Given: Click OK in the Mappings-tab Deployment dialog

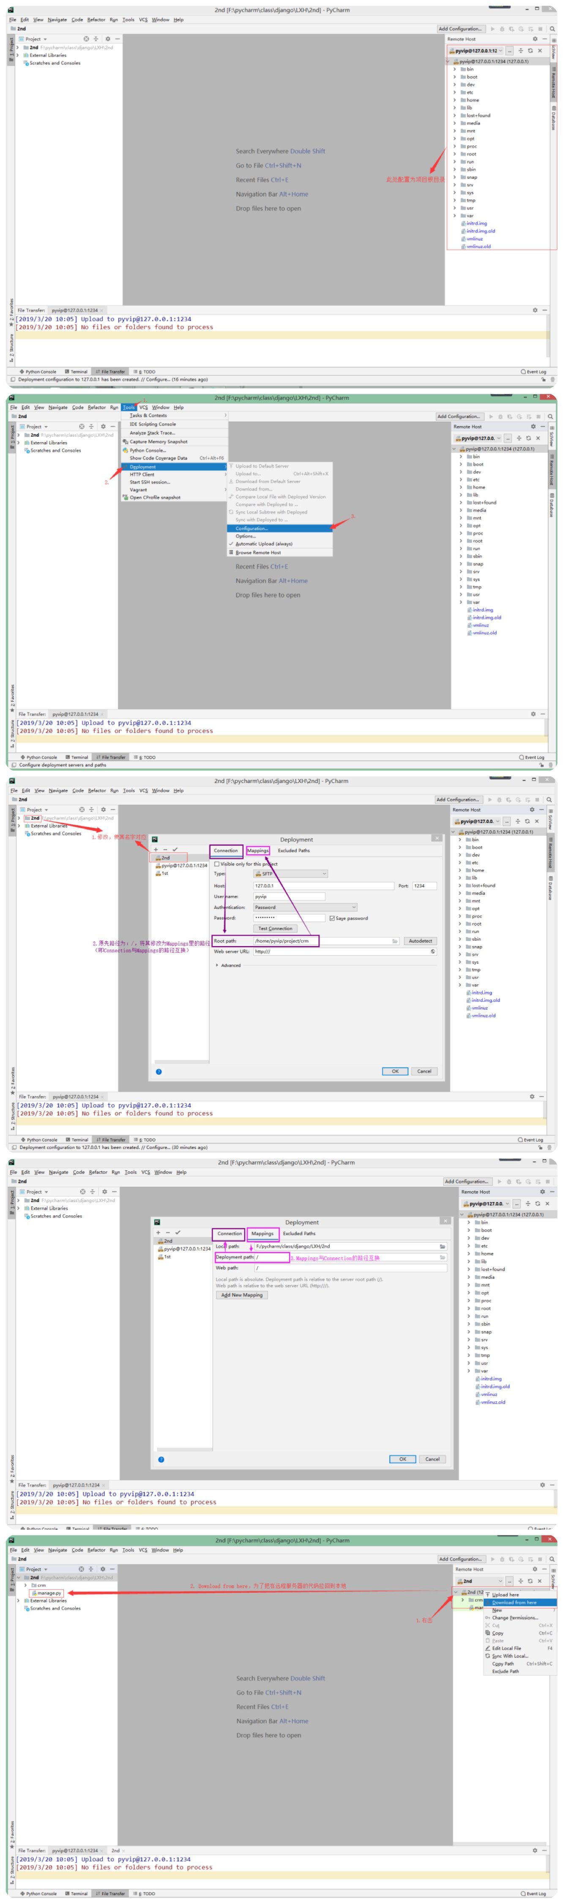Looking at the screenshot, I should click(403, 1459).
